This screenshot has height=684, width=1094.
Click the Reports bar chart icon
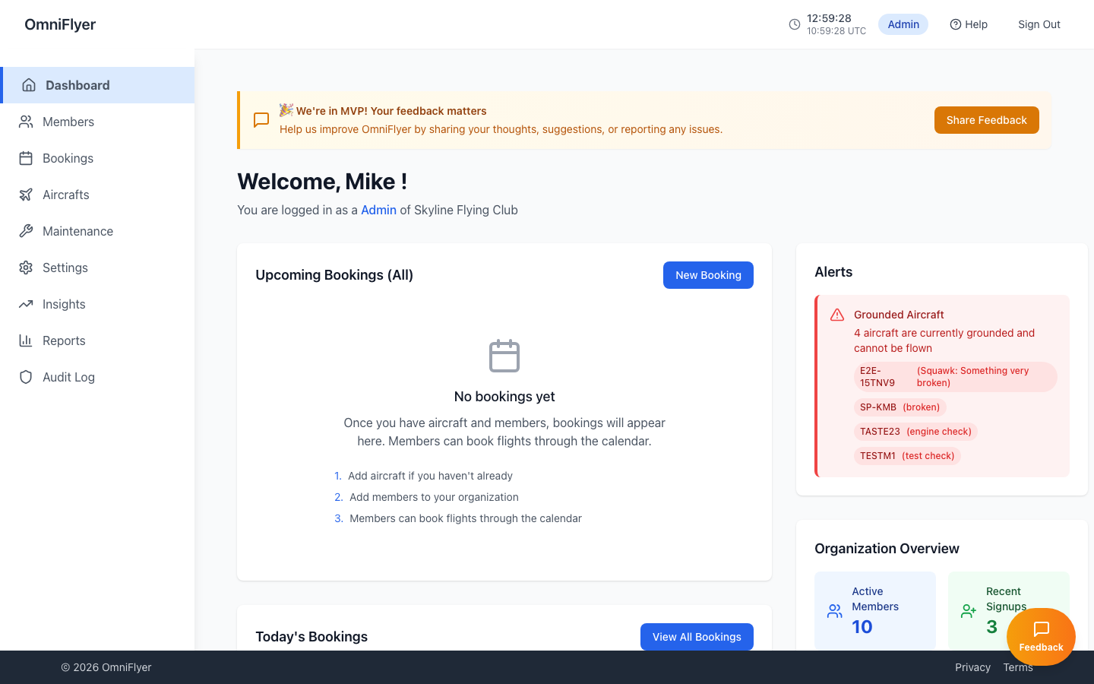pos(26,340)
